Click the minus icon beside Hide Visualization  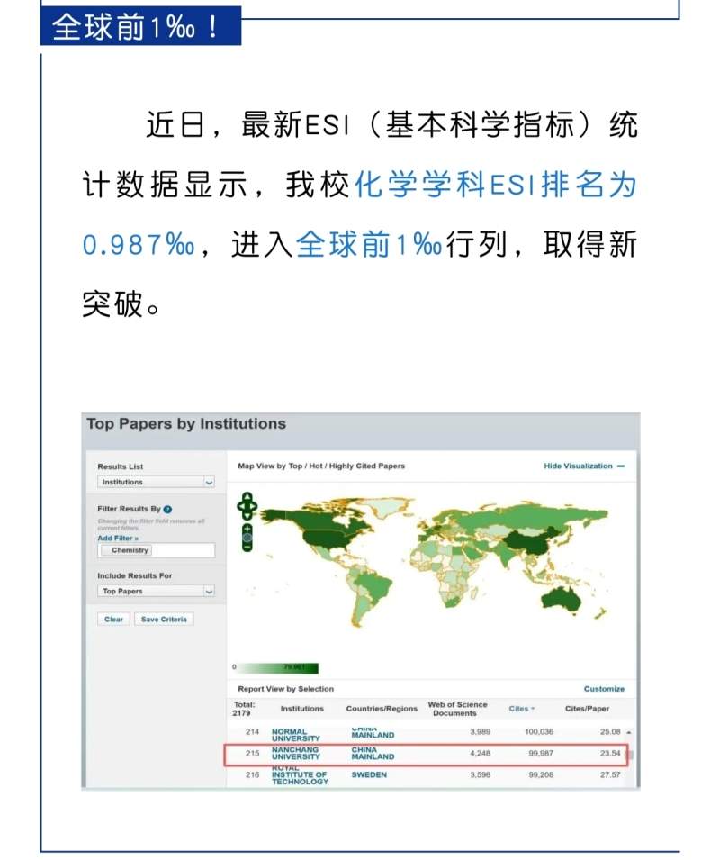coord(621,466)
